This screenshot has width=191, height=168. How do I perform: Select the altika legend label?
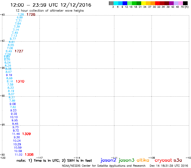tap(143, 160)
